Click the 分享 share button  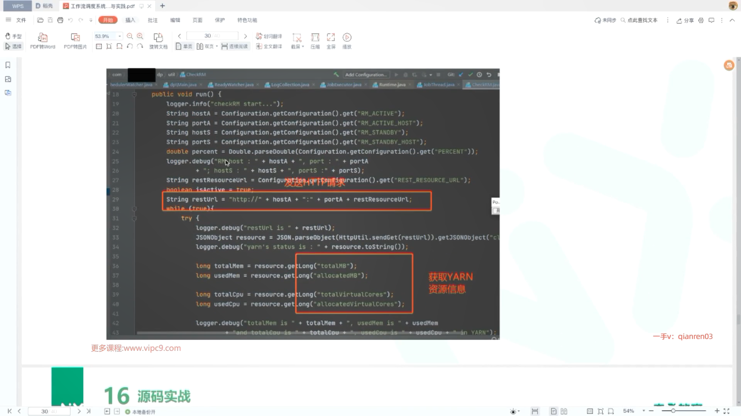click(x=685, y=20)
